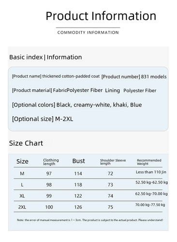
Task: Click the Bust column header
Action: tap(78, 161)
